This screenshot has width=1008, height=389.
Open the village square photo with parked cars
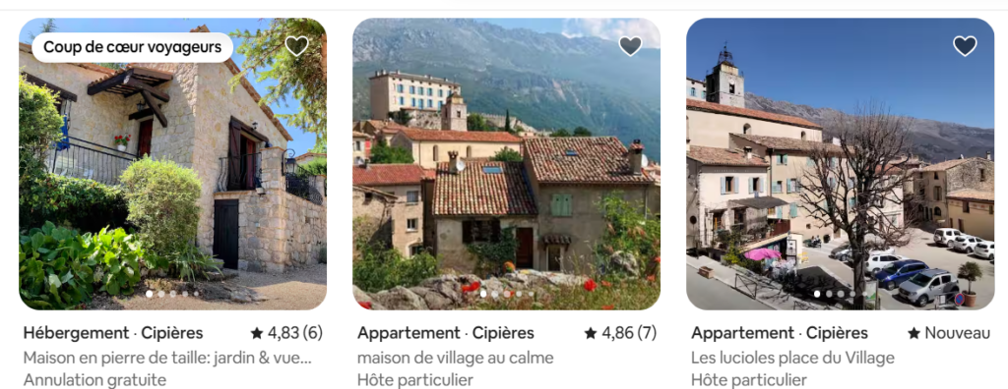click(x=841, y=164)
